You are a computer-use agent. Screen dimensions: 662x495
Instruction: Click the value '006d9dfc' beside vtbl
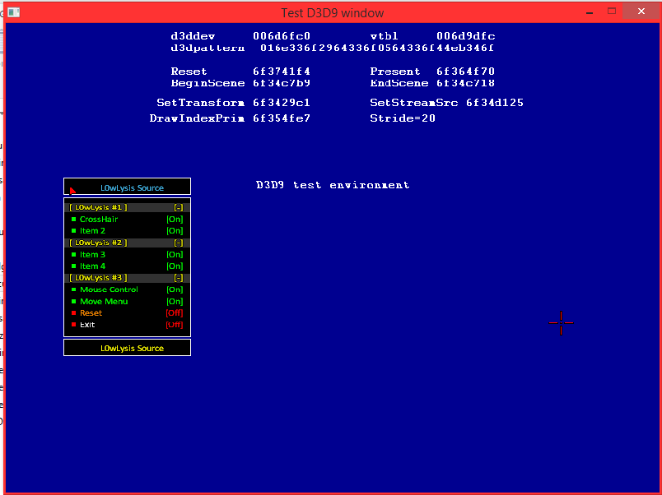[x=466, y=36]
